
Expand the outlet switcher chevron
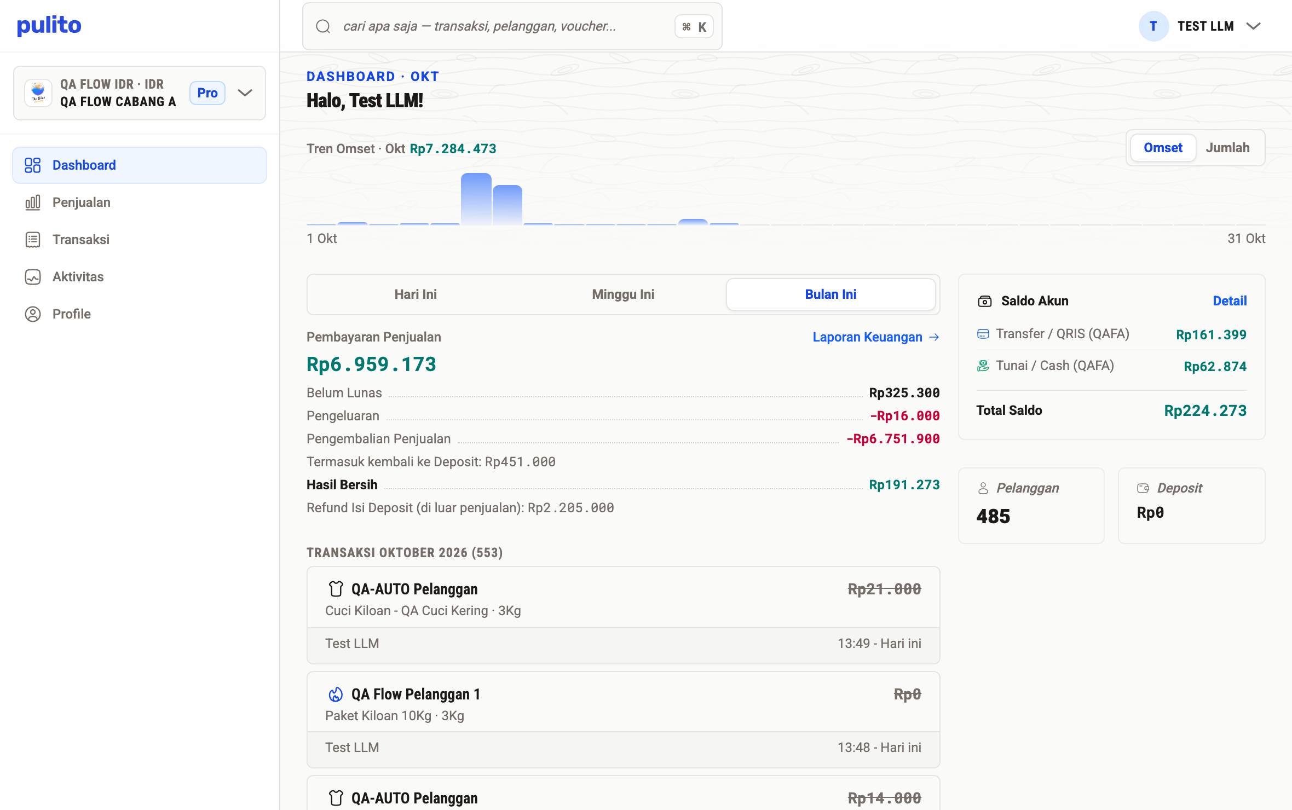click(x=245, y=93)
